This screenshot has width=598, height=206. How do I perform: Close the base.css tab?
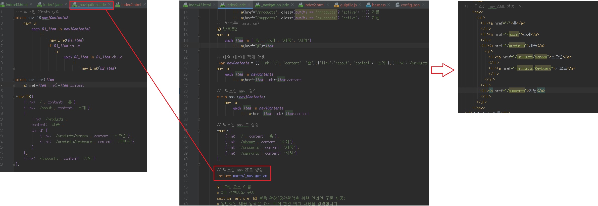[x=389, y=5]
